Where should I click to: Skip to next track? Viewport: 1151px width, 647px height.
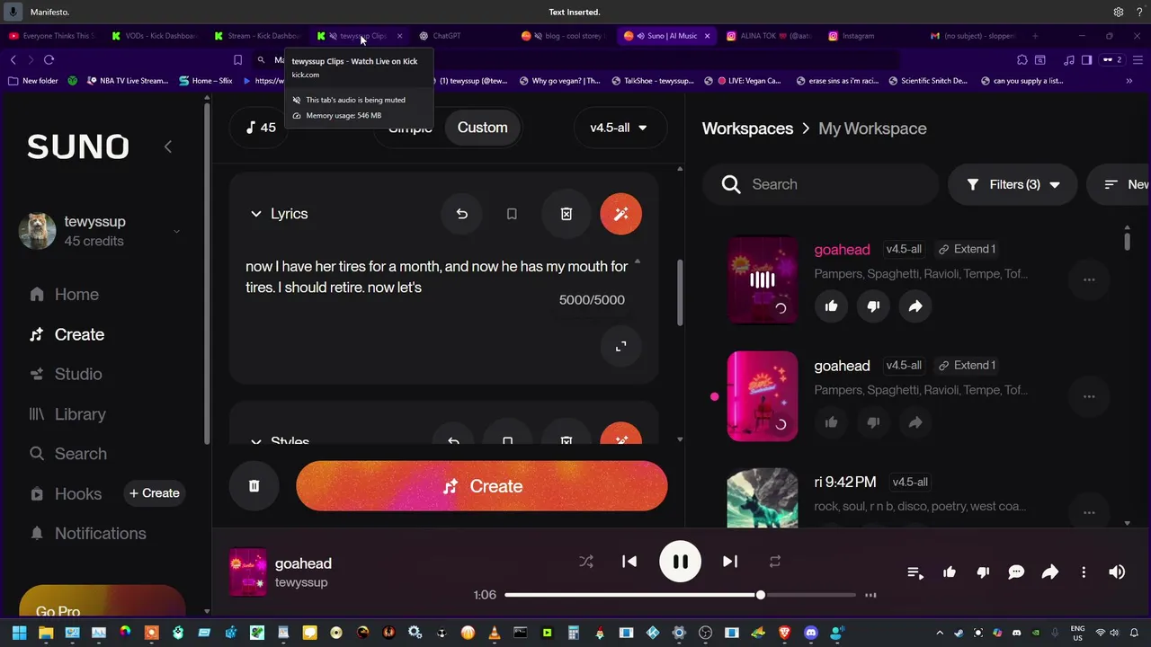730,562
